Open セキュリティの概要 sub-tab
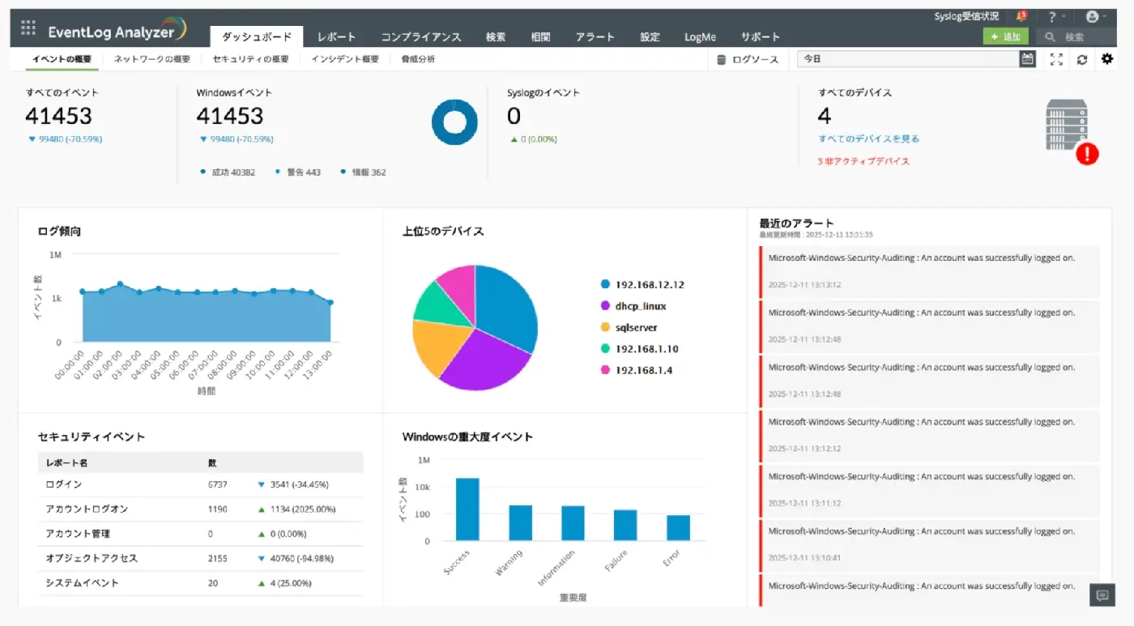 (x=250, y=59)
